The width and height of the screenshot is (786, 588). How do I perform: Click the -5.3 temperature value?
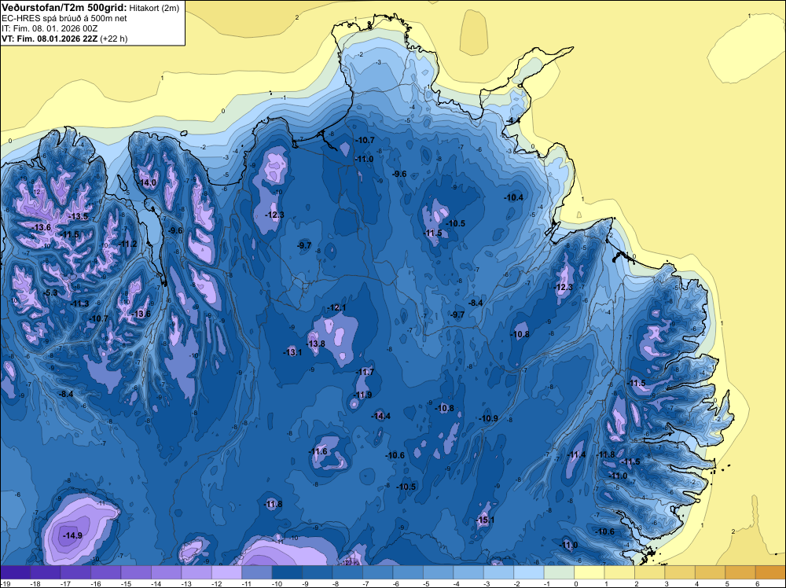point(52,292)
